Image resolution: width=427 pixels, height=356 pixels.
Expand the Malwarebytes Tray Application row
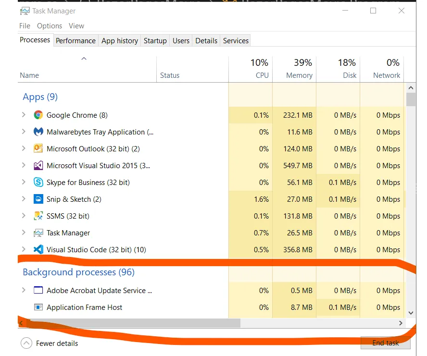tap(24, 132)
